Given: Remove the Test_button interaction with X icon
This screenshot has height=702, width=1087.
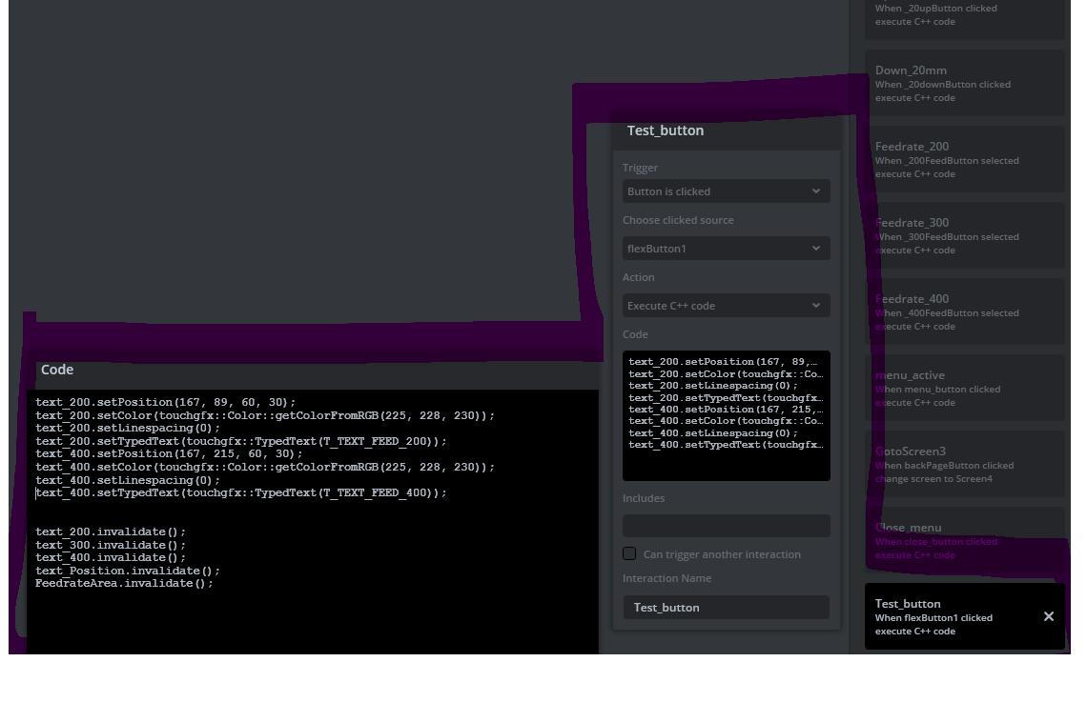Looking at the screenshot, I should 1048,616.
